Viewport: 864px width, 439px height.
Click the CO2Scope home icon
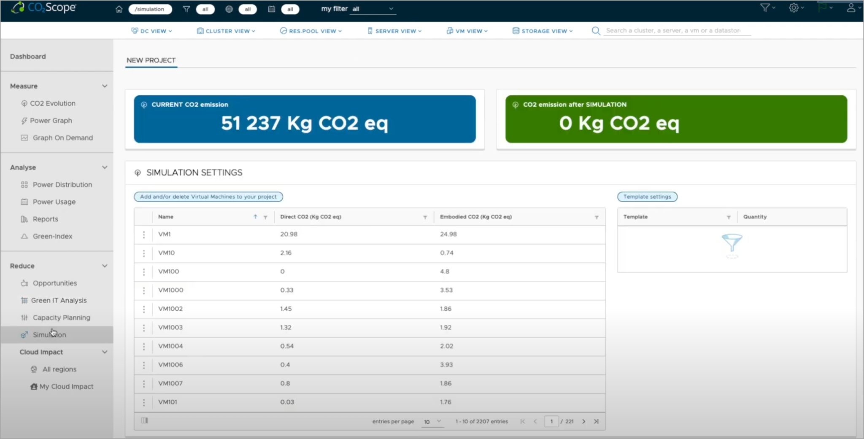click(119, 8)
